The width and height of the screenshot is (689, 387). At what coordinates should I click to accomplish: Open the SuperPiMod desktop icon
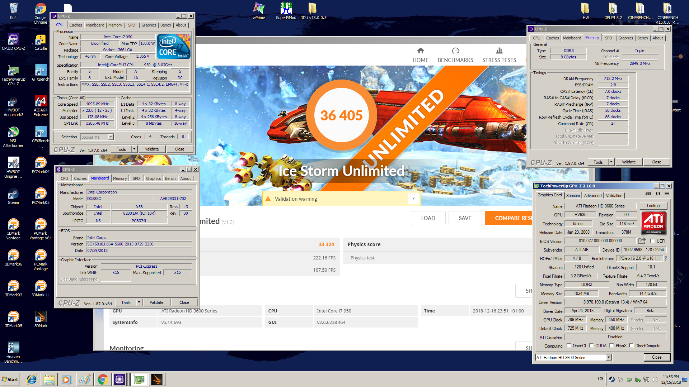(286, 11)
